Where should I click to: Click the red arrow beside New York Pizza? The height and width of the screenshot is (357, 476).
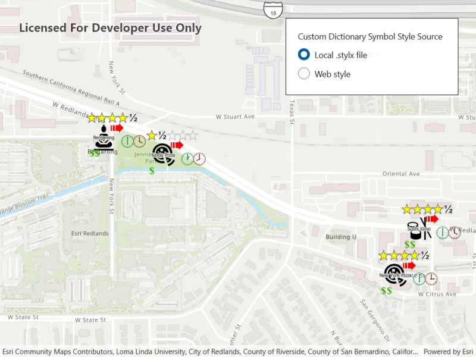coord(409,265)
